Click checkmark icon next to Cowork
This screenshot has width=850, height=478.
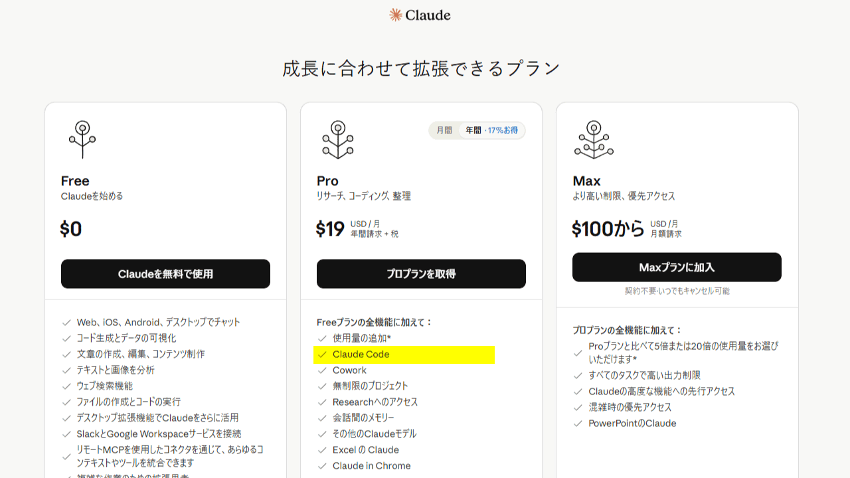322,370
